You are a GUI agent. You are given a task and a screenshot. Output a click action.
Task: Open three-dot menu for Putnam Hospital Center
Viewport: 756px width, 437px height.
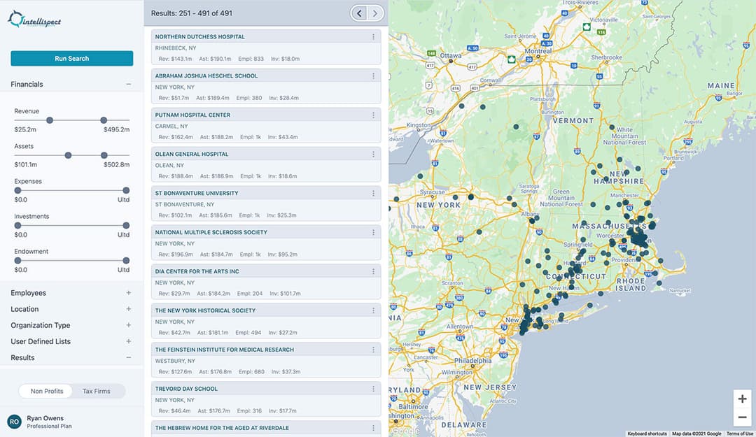coord(373,115)
